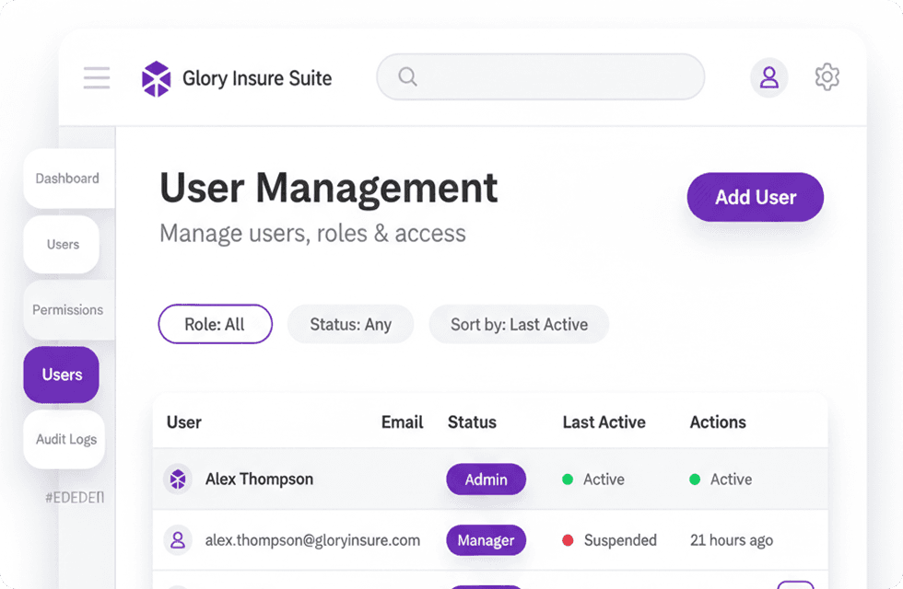The height and width of the screenshot is (589, 903).
Task: Click the Status column header
Action: 472,422
